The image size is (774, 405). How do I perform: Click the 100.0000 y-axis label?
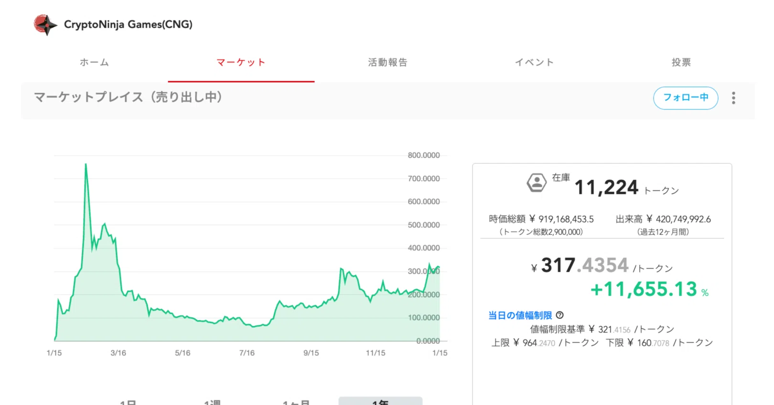(424, 318)
